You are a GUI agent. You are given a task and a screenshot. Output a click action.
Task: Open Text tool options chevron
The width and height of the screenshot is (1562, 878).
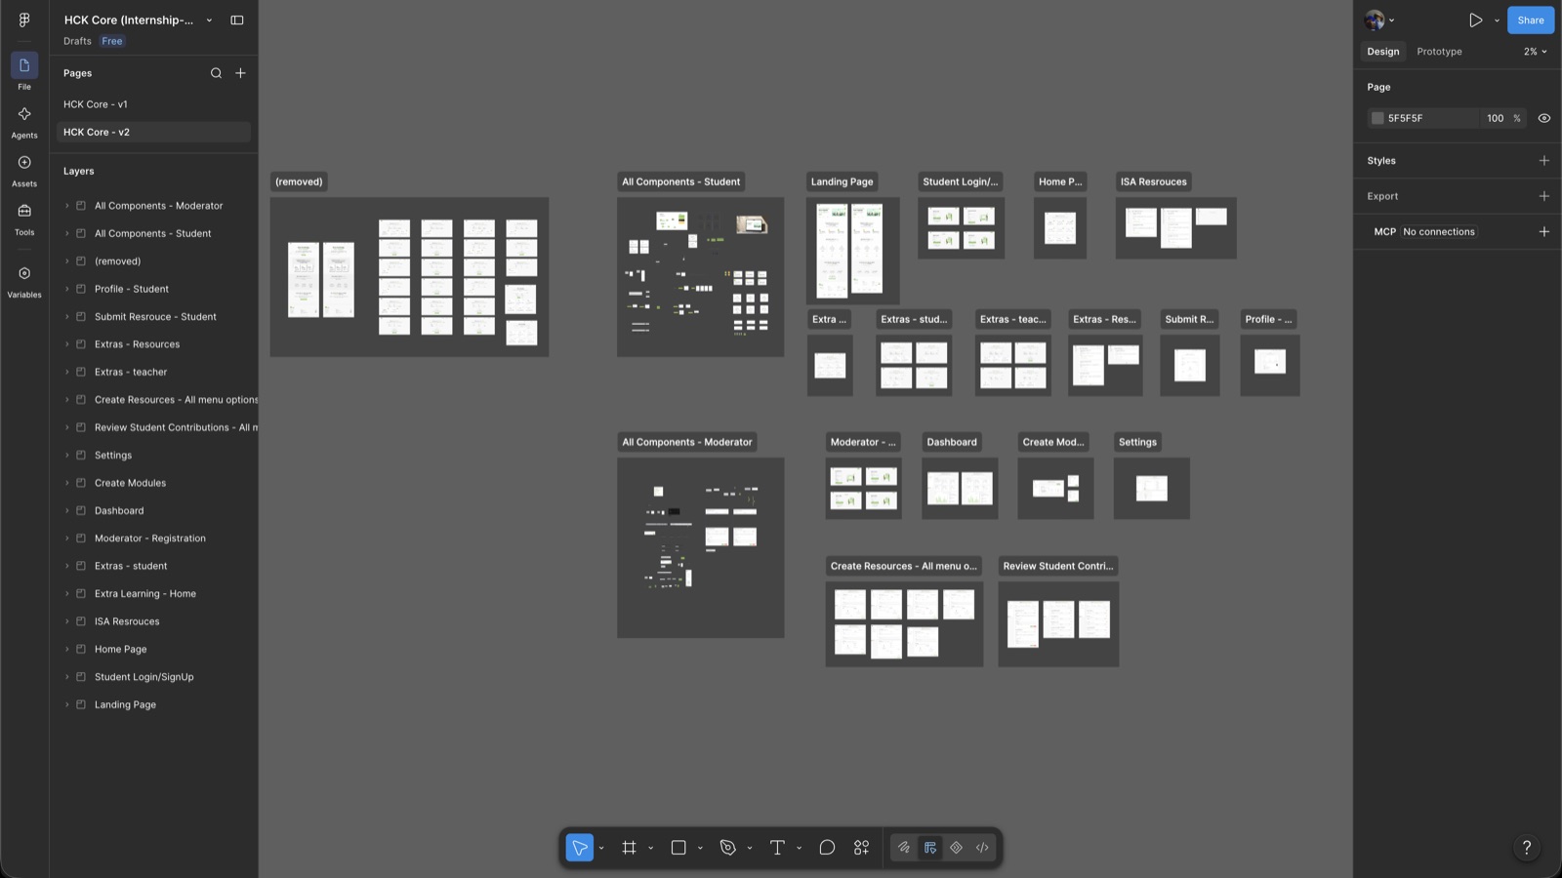click(799, 848)
